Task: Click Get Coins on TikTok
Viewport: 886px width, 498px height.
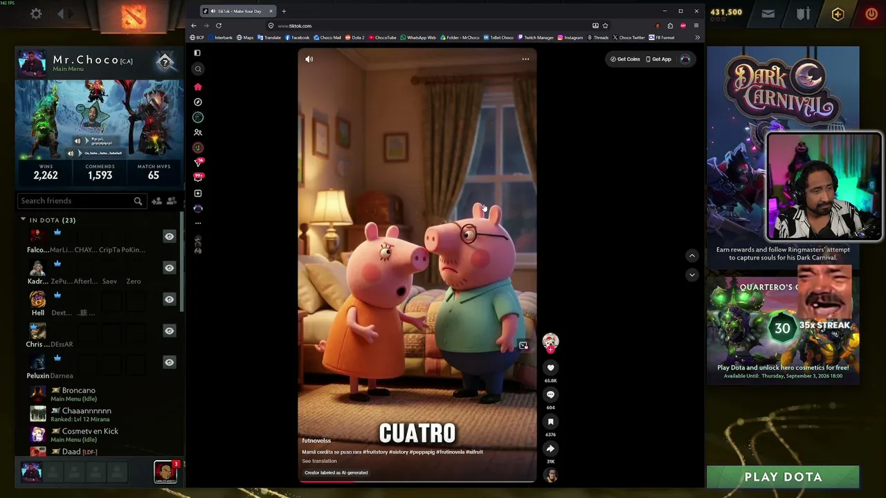Action: click(625, 59)
